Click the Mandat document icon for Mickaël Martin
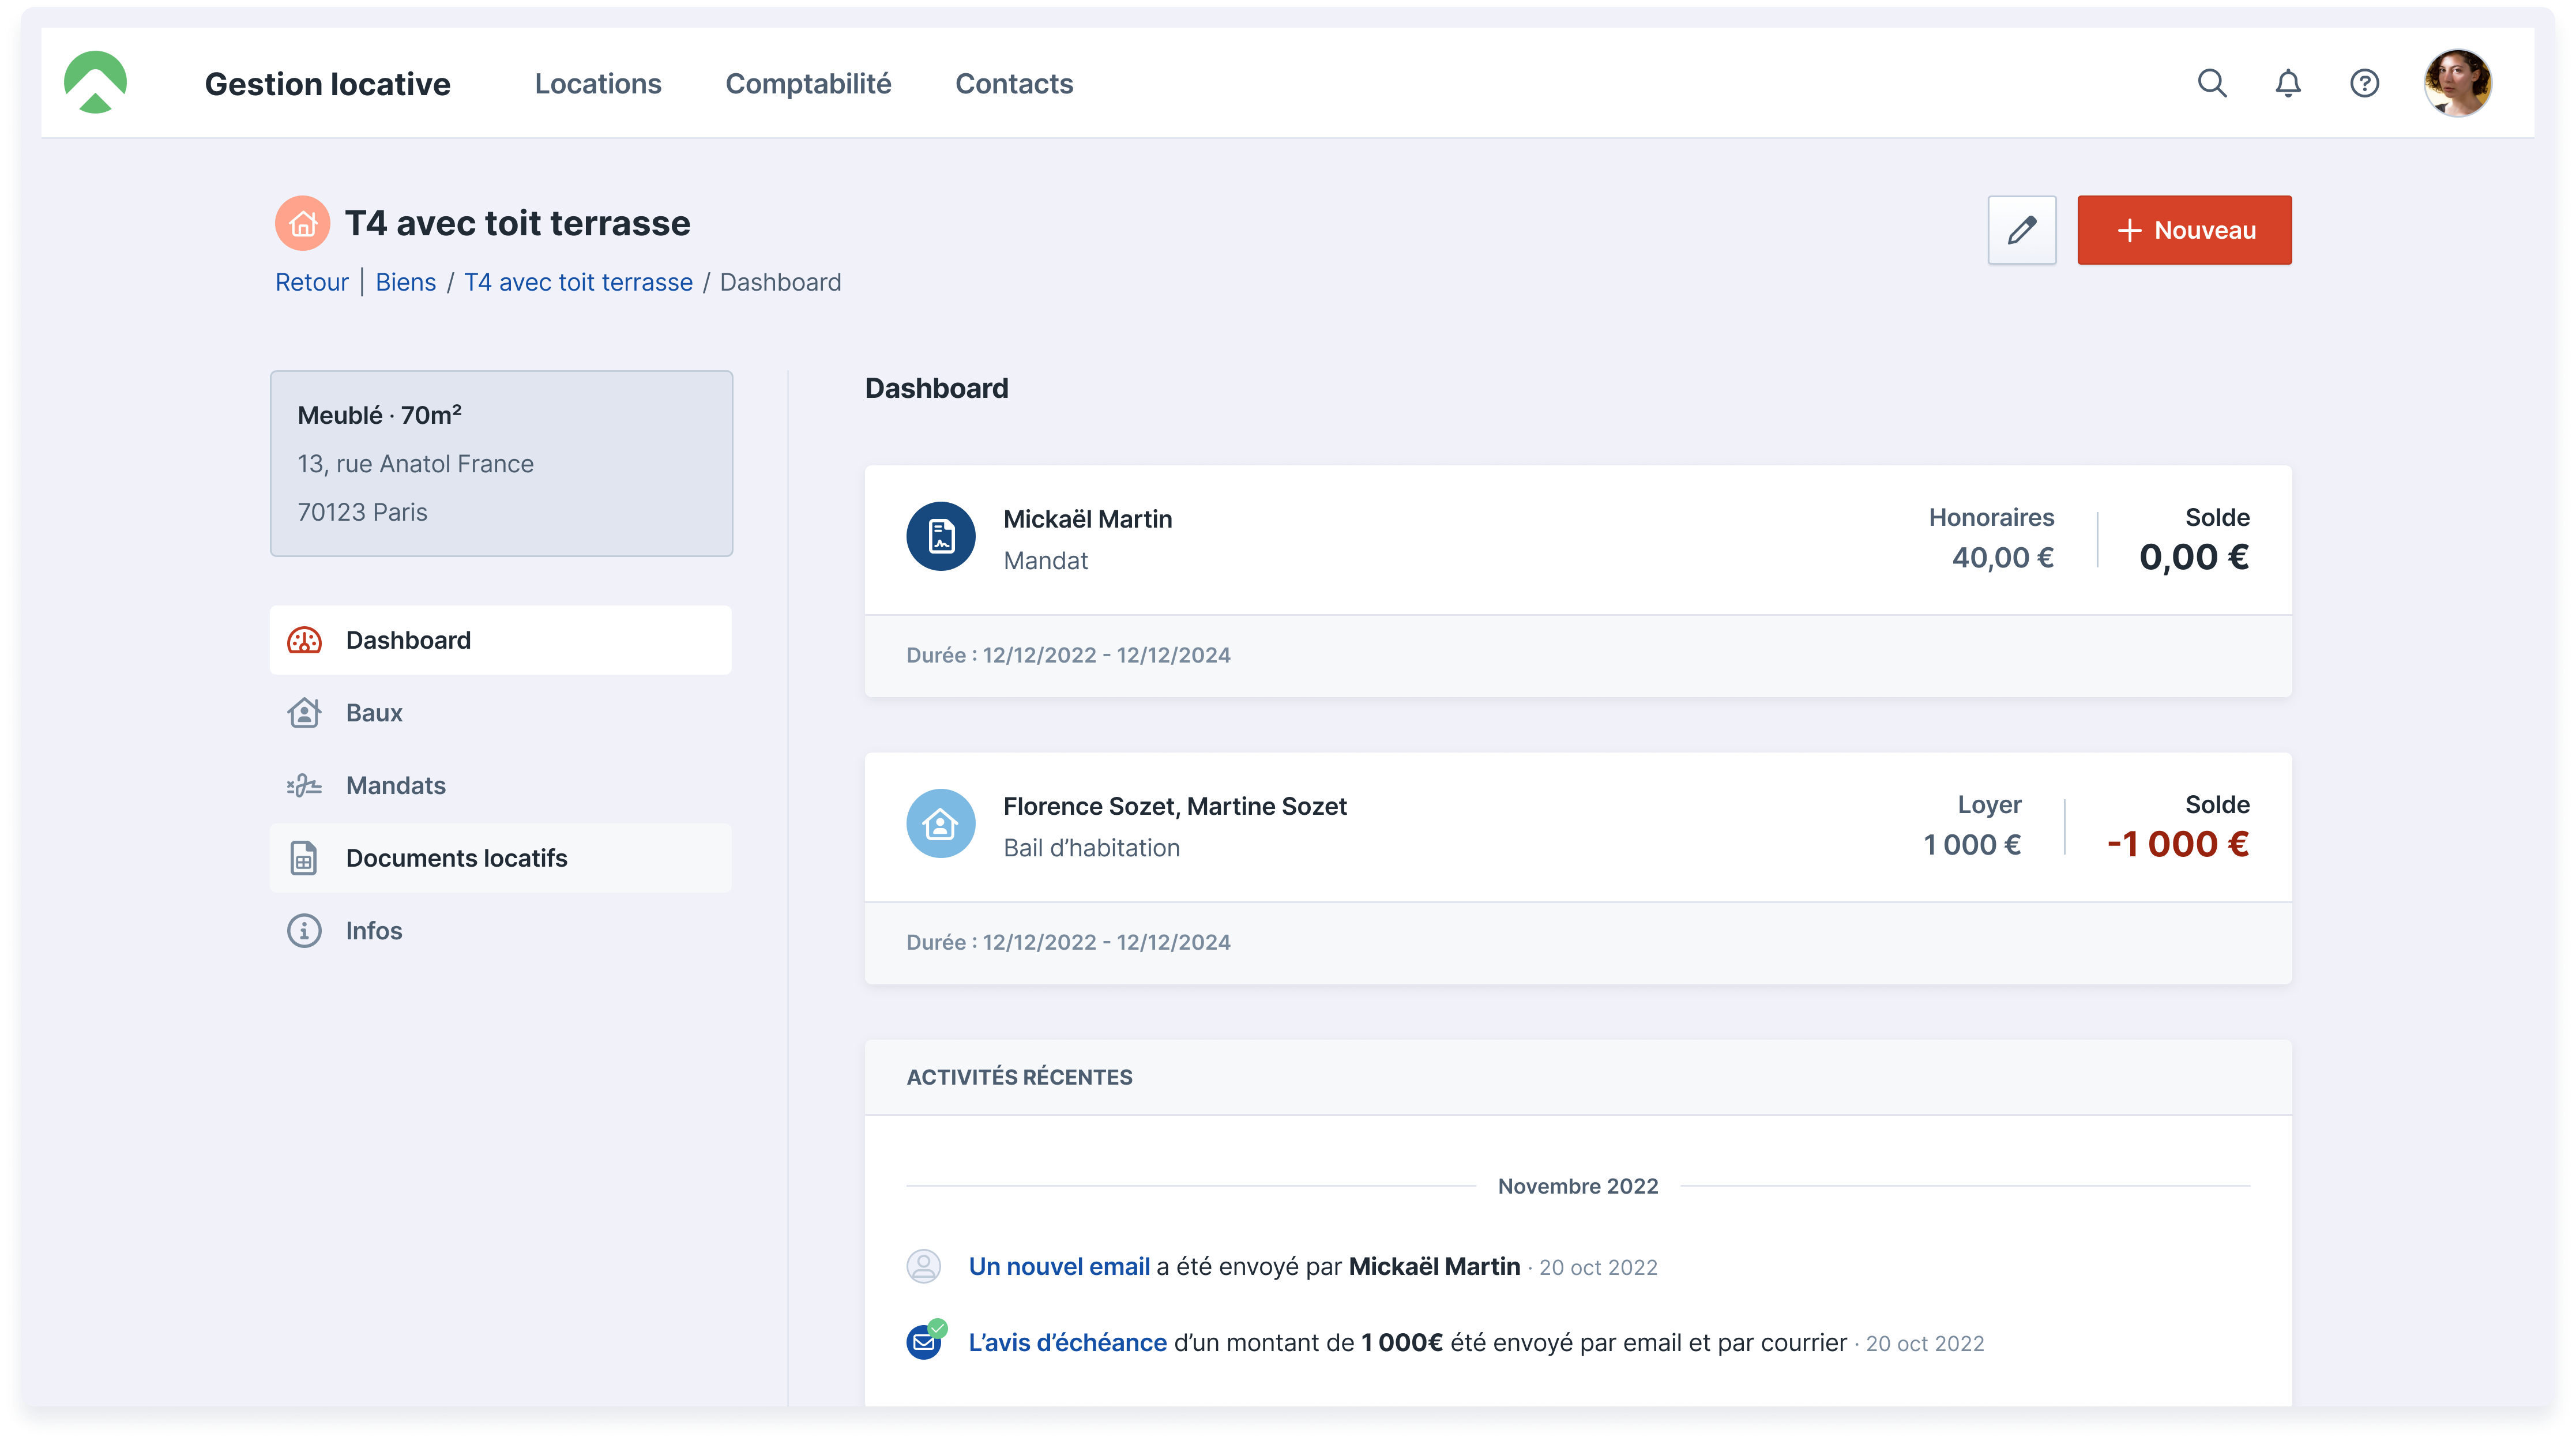 940,536
